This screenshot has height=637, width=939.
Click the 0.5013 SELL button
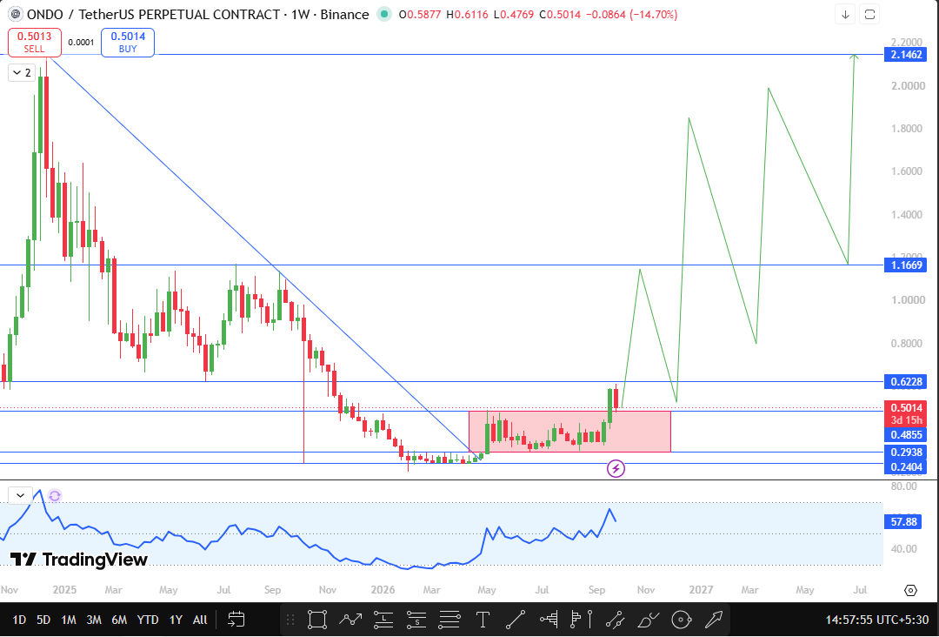[x=34, y=43]
